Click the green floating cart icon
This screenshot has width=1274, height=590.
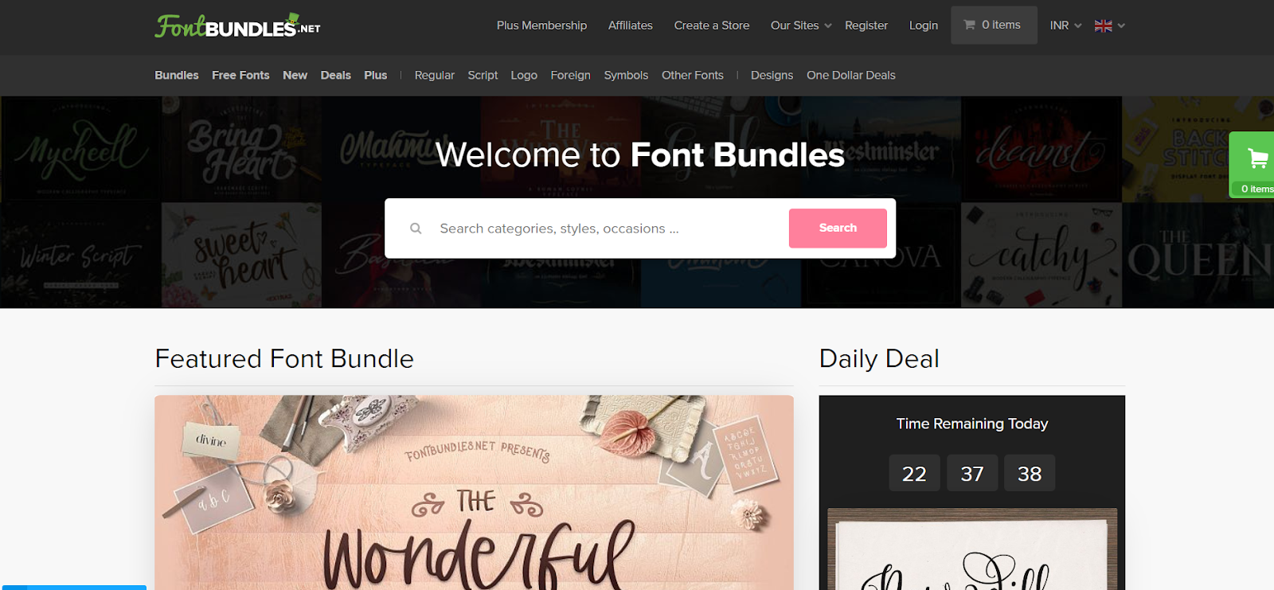coord(1257,159)
